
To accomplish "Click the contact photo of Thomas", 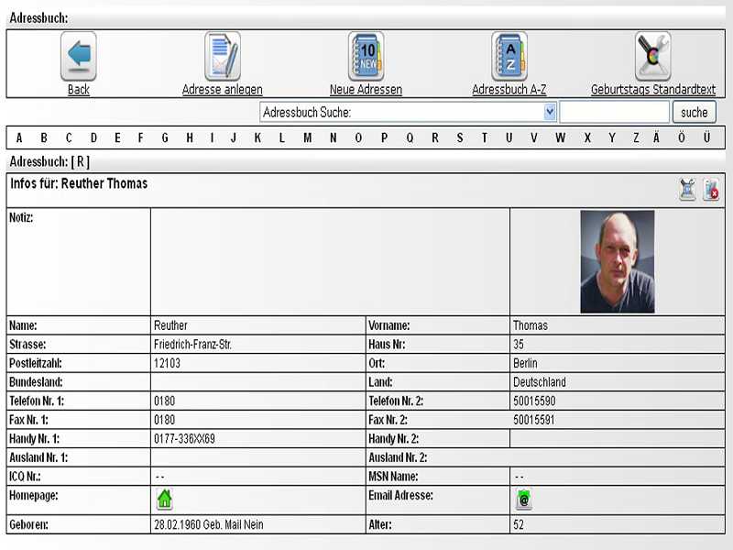I will pos(617,261).
